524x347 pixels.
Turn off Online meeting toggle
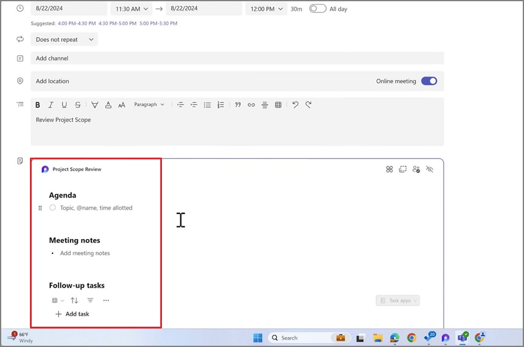[429, 81]
